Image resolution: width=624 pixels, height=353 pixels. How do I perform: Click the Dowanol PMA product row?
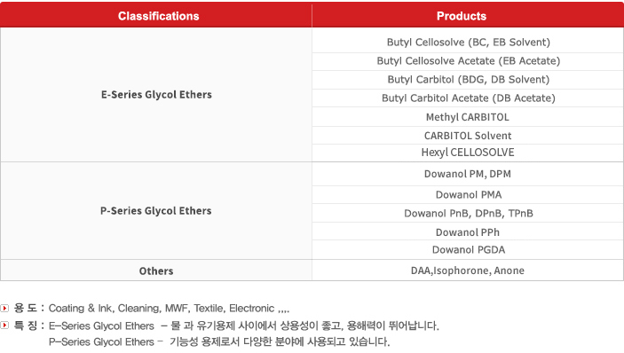(x=468, y=195)
